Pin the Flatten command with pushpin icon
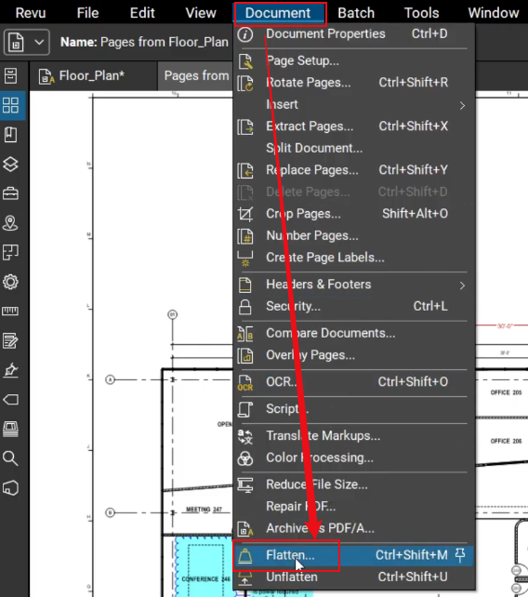This screenshot has height=597, width=528. tap(460, 555)
